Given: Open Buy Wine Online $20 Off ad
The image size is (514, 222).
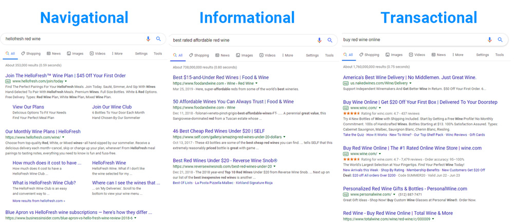Looking at the screenshot, I should coord(420,102).
